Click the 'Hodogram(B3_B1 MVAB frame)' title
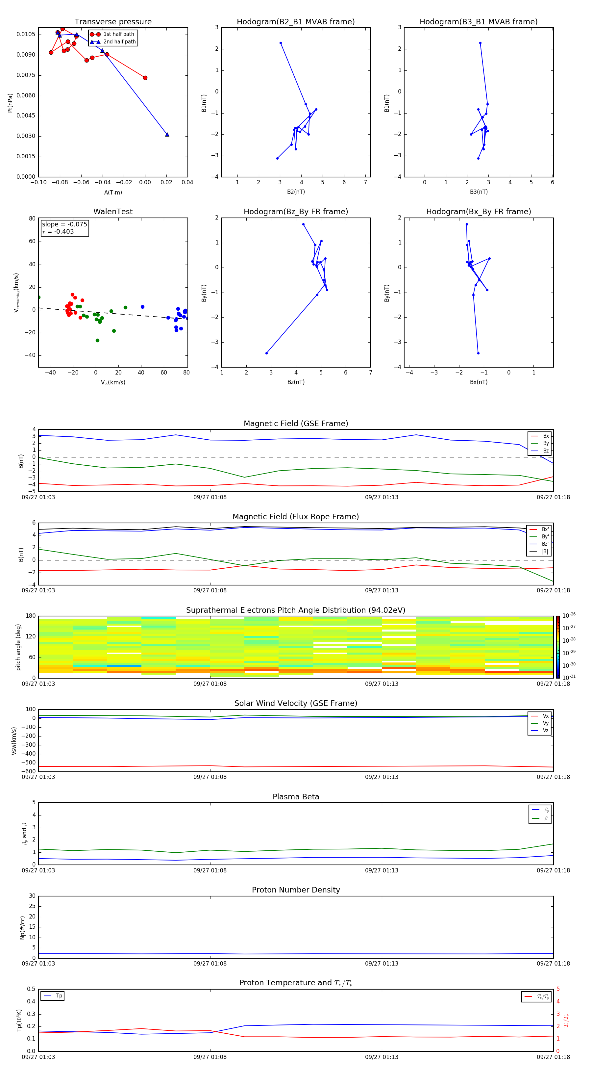 point(479,22)
